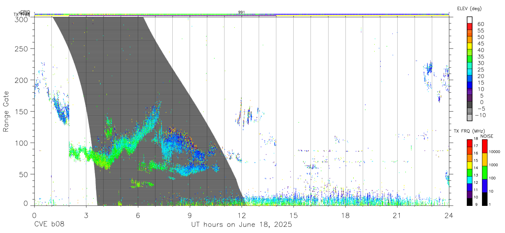Viewport: 505px width, 233px height.
Task: Click the black bottom segment of the TX FRQ bar
Action: click(x=470, y=201)
